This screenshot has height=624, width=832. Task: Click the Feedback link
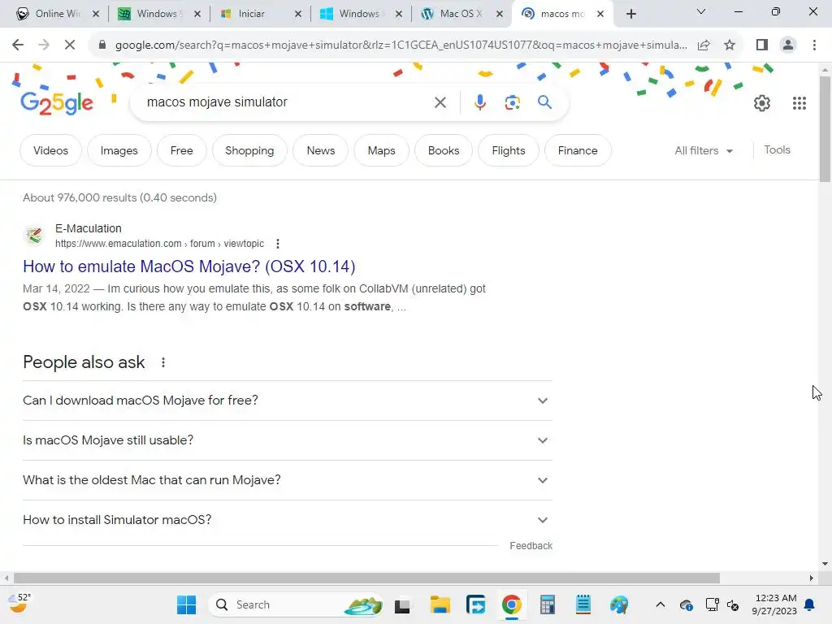[531, 546]
